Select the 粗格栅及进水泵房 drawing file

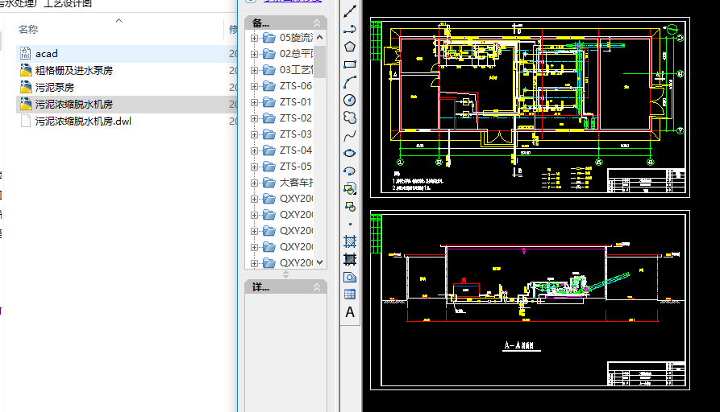(x=73, y=71)
